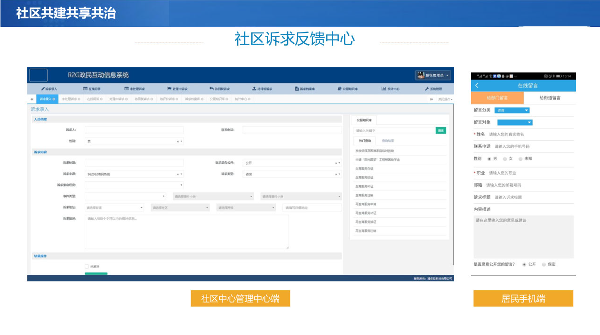Open 请选择事件中类 dropdown
This screenshot has width=600, height=335.
(213, 196)
